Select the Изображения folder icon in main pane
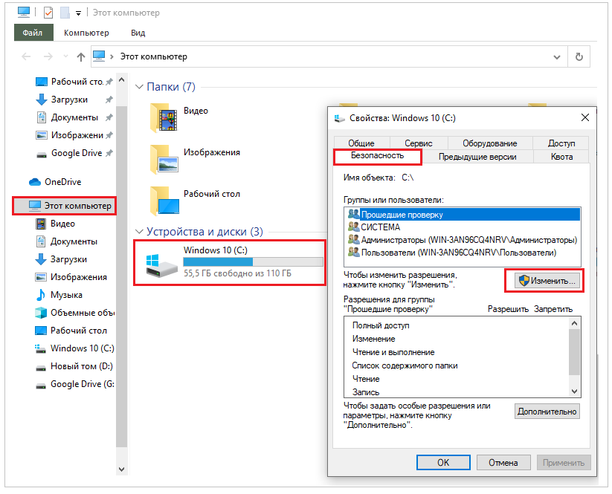Viewport: 612px width, 494px height. coord(164,160)
